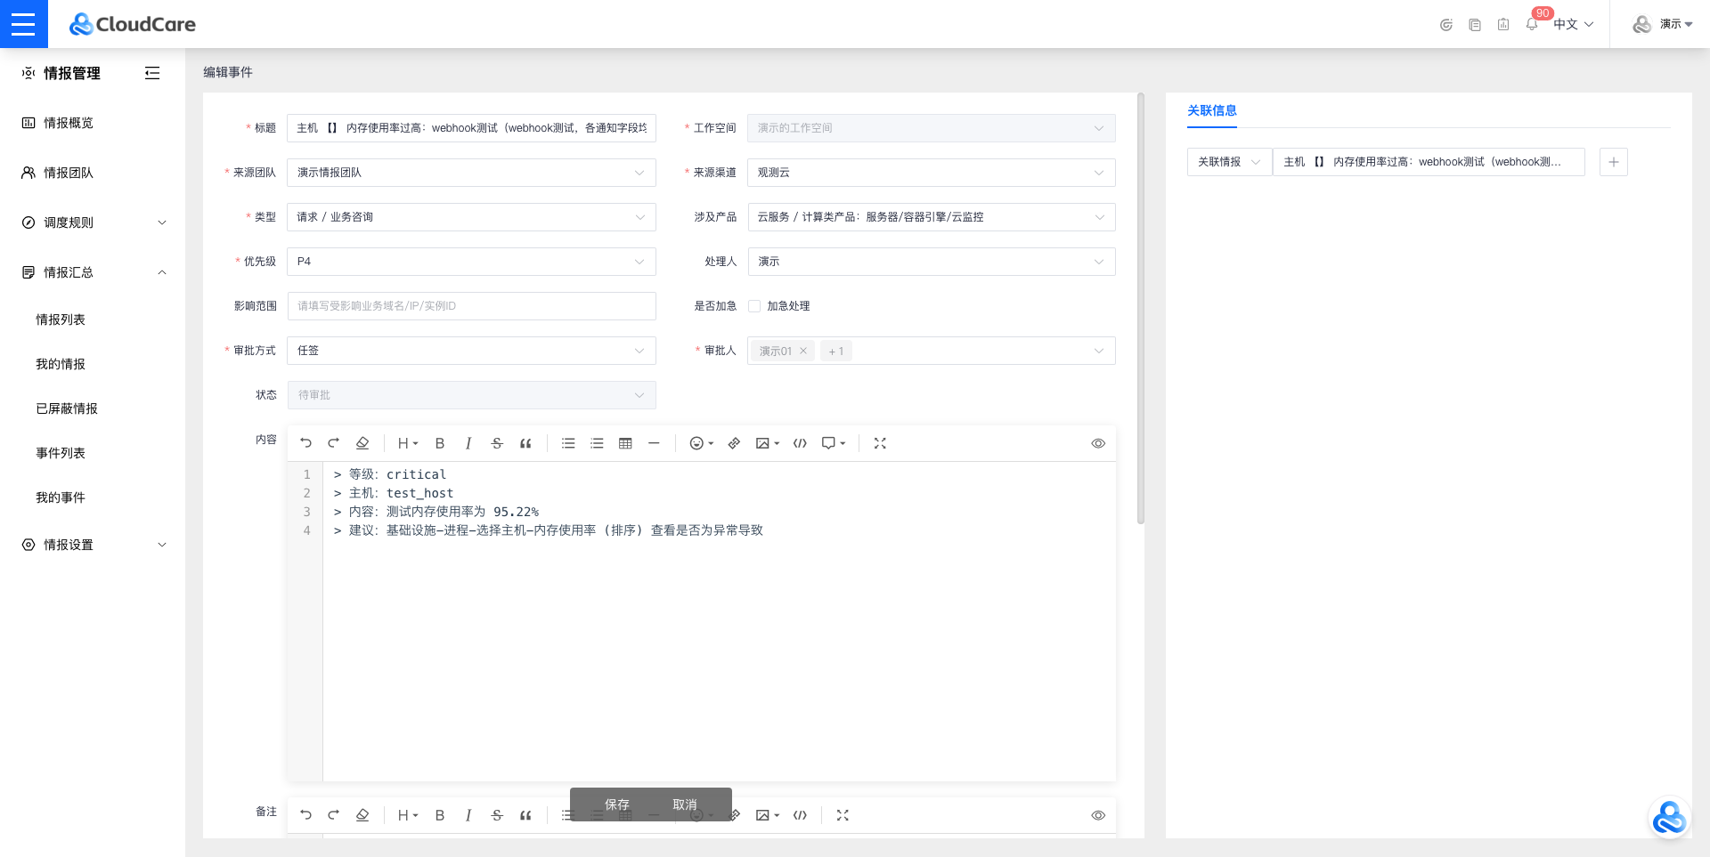Click the undo icon in content editor

pos(305,443)
